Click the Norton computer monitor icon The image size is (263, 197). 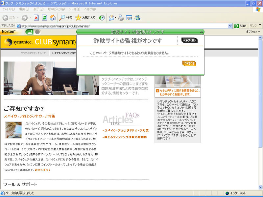(29, 32)
